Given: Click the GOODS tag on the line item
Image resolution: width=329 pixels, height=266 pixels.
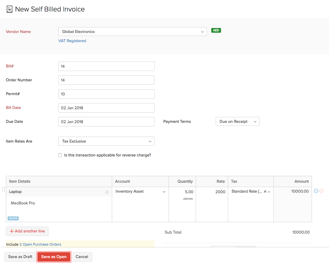Looking at the screenshot, I should 13,218.
